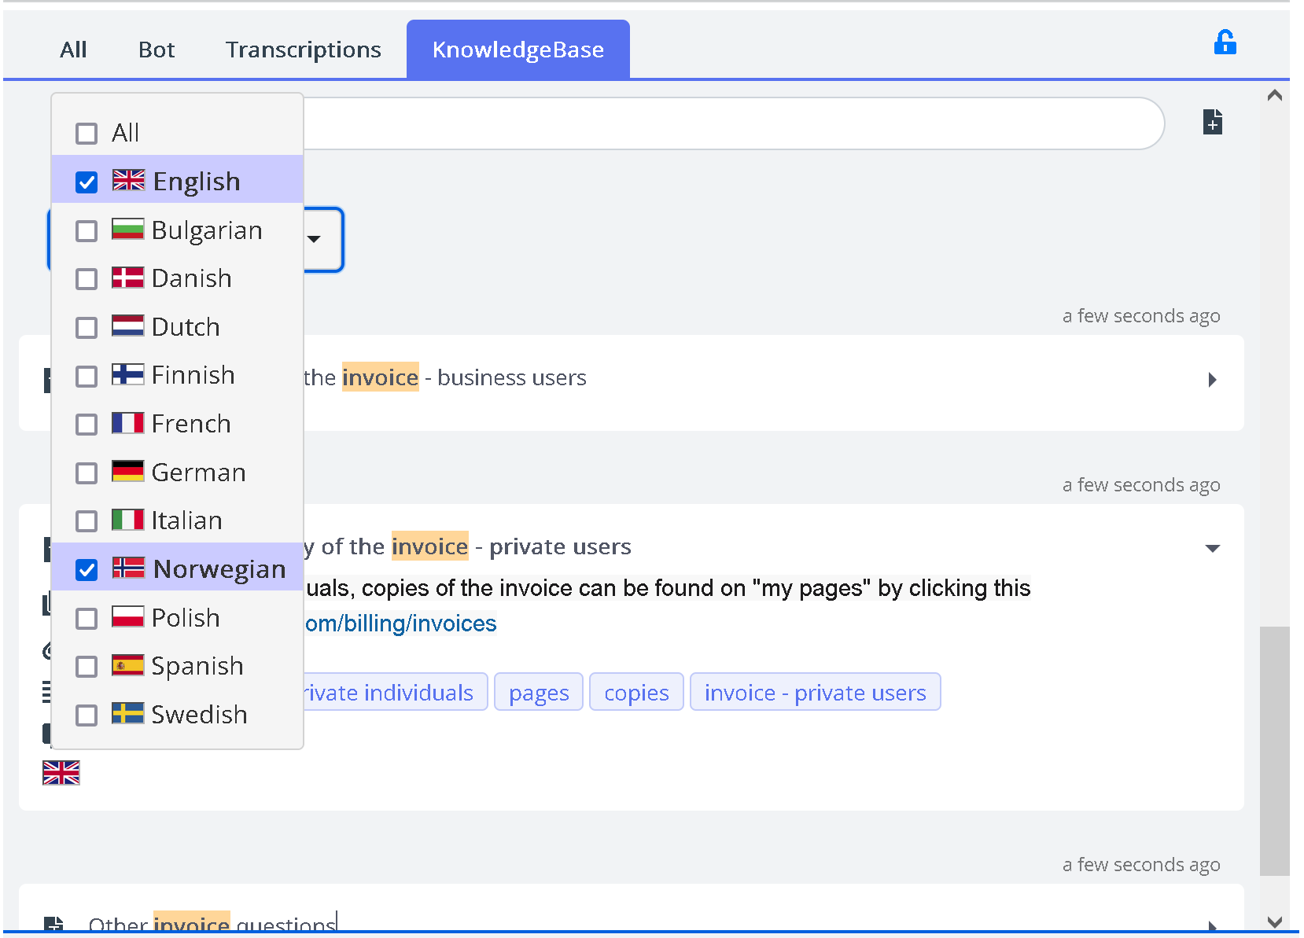Click the Swedish flag icon in list

[127, 713]
